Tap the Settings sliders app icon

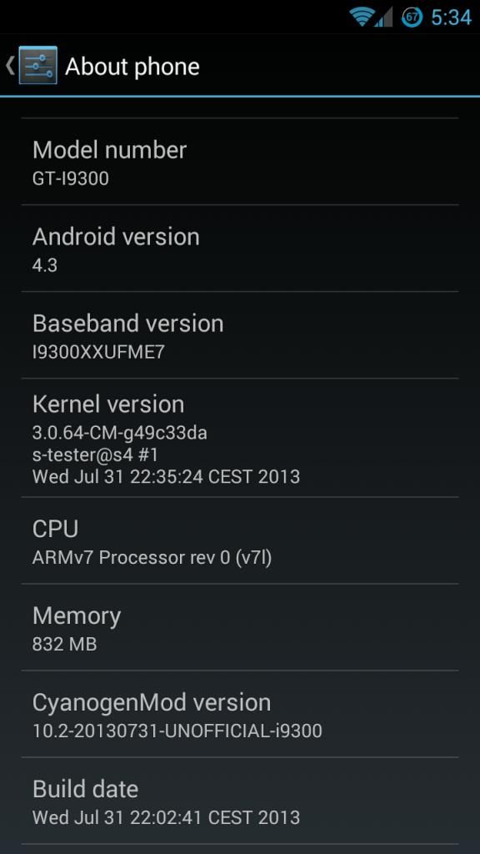[38, 65]
